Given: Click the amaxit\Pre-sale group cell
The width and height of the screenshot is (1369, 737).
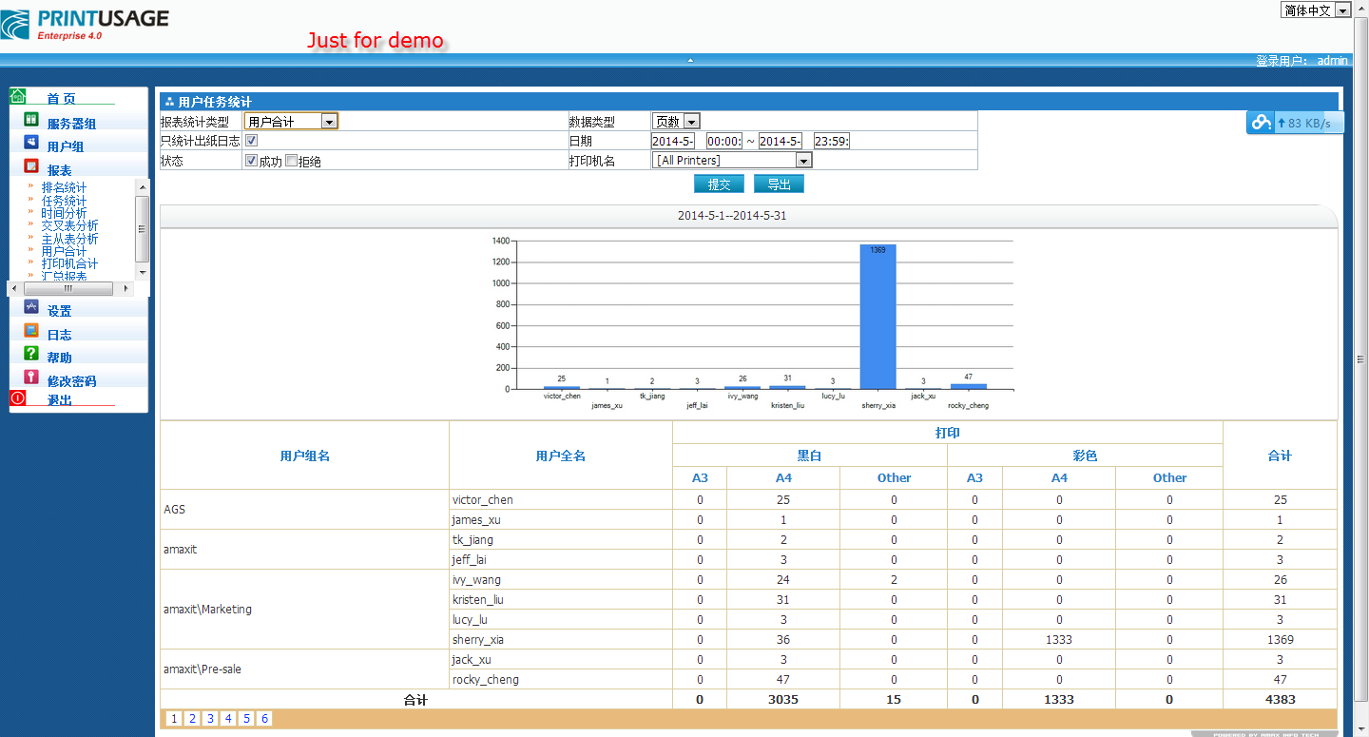Looking at the screenshot, I should tap(304, 669).
